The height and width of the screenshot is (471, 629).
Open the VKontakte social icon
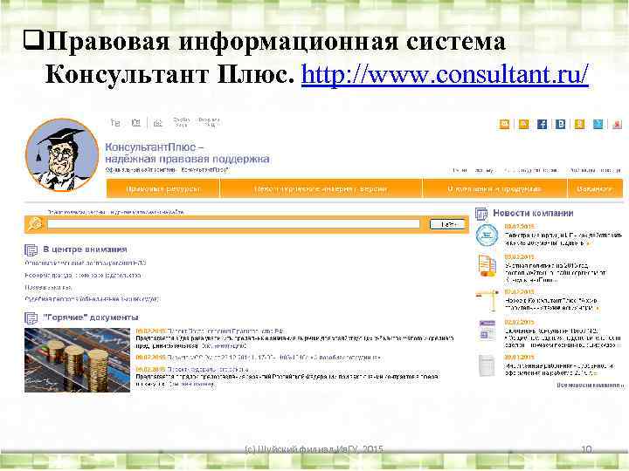coord(560,124)
